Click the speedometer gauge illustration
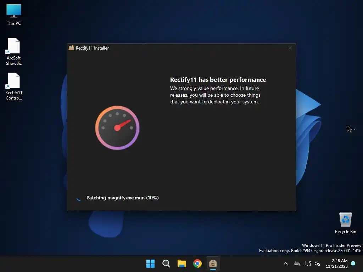The width and height of the screenshot is (363, 272). pos(117,127)
